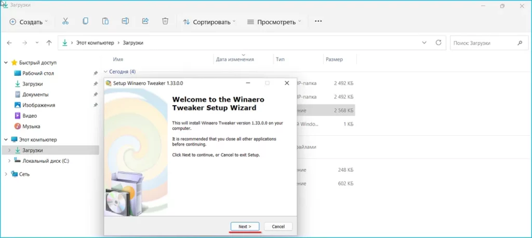Click the Delete trash bin icon
This screenshot has width=532, height=238.
165,21
